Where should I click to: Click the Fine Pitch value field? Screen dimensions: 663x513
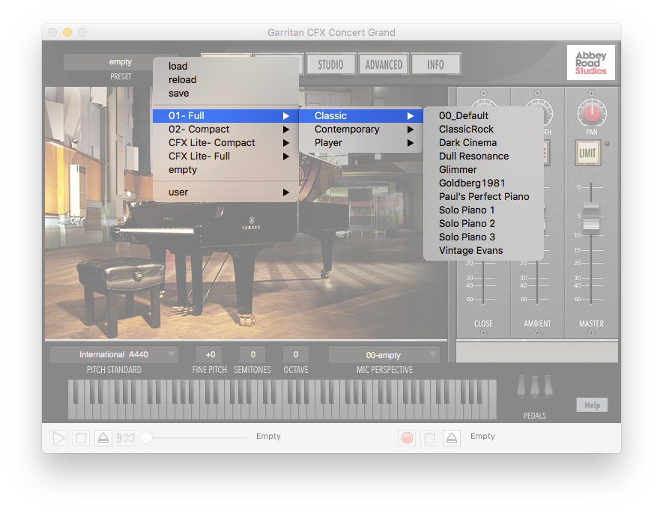(211, 354)
